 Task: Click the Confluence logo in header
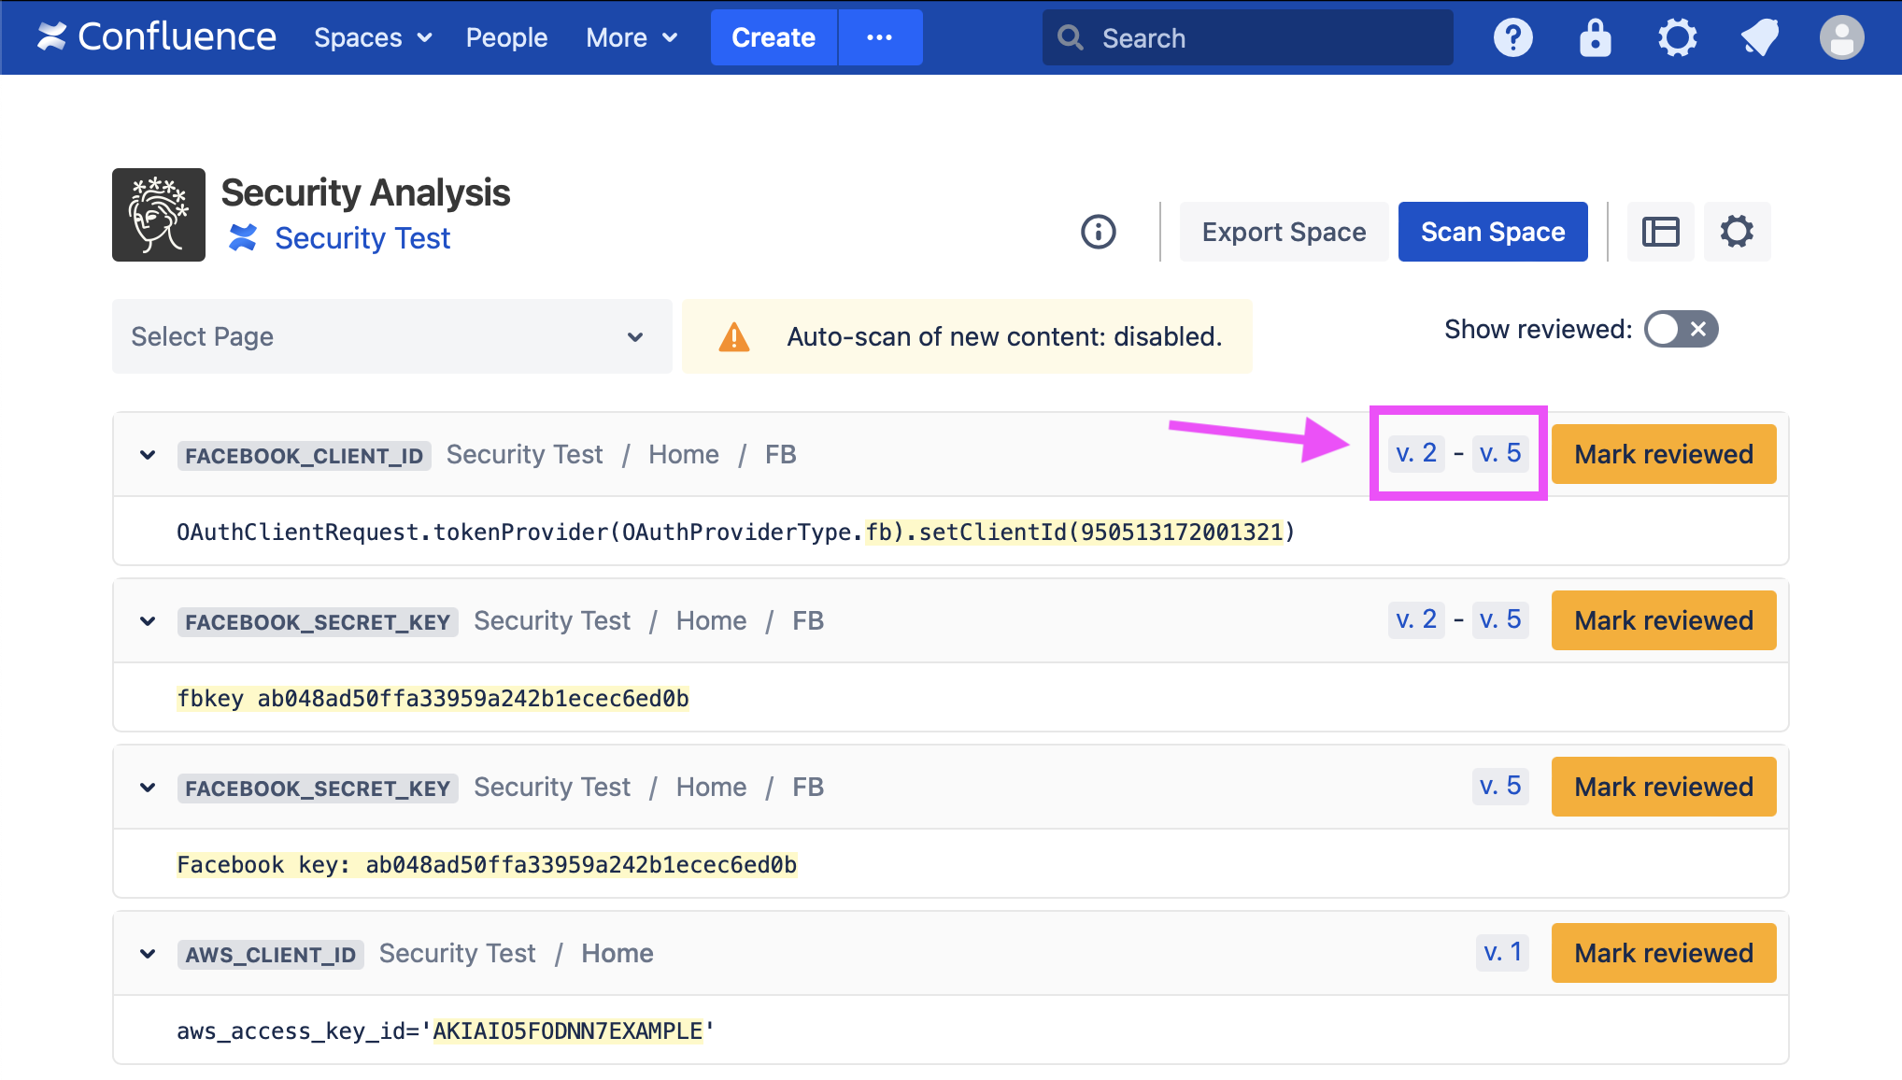[156, 37]
